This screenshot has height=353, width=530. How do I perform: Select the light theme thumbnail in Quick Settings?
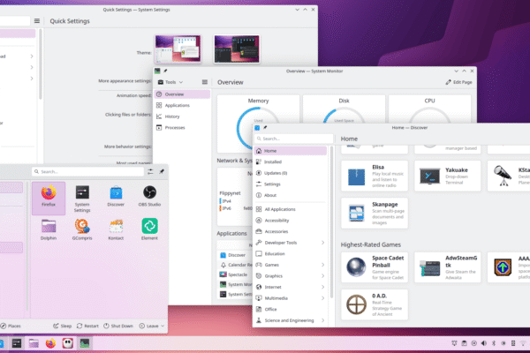[x=178, y=49]
